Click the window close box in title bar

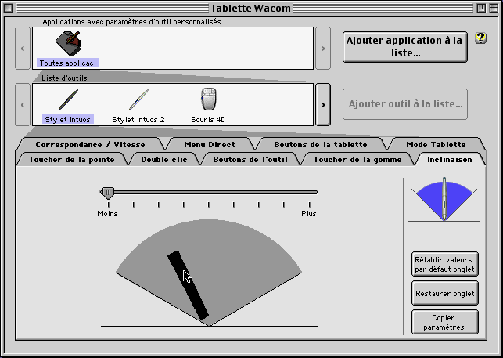coord(9,8)
